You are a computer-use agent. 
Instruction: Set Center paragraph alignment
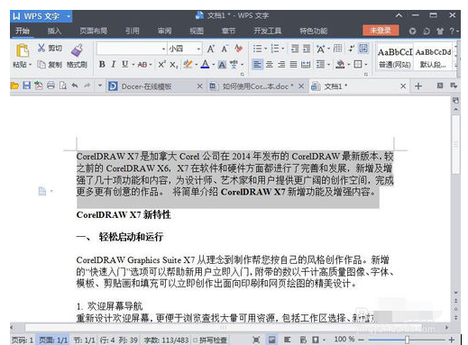[270, 64]
